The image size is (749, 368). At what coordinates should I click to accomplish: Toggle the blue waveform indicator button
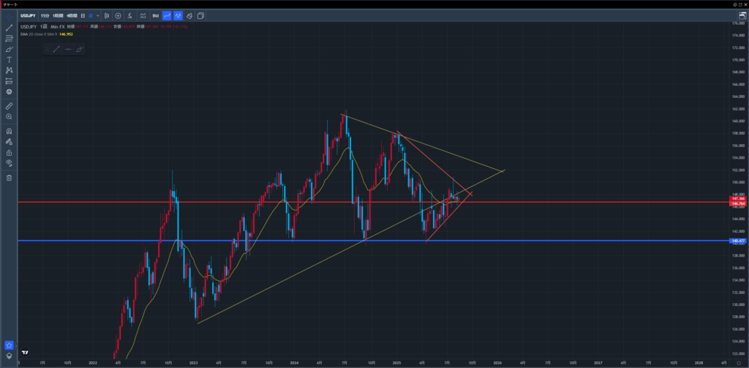click(178, 16)
